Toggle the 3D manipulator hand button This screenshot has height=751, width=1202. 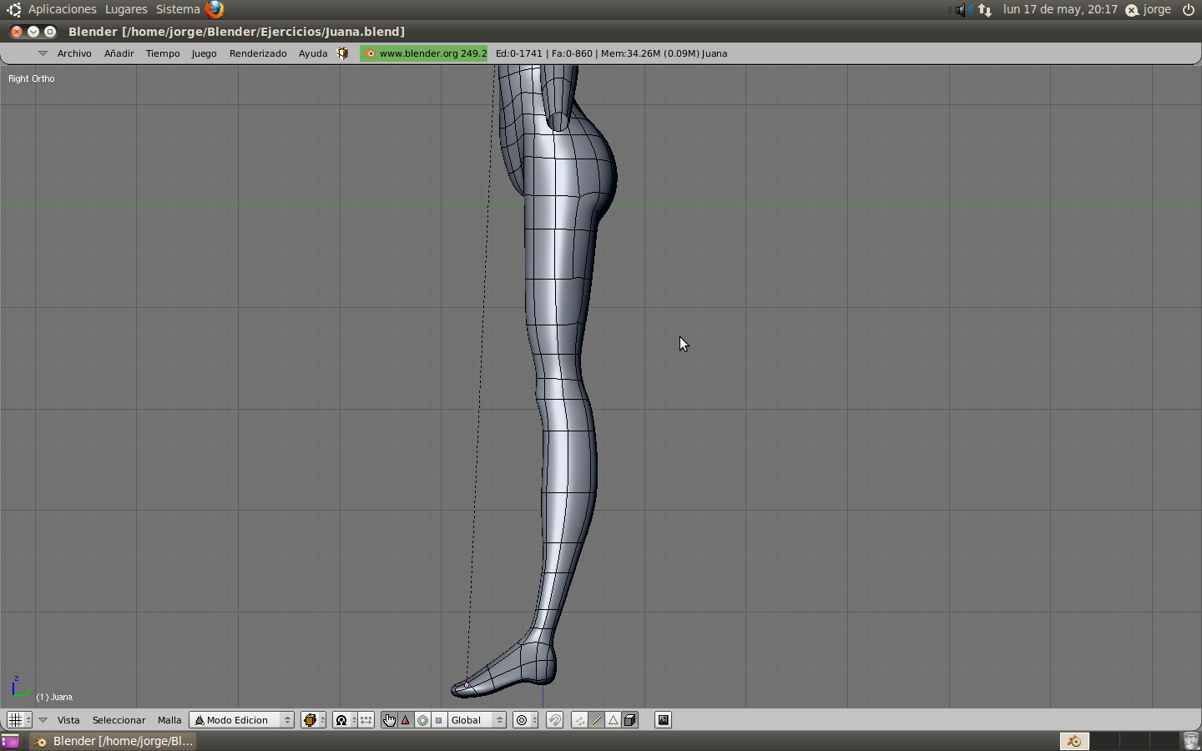click(389, 720)
